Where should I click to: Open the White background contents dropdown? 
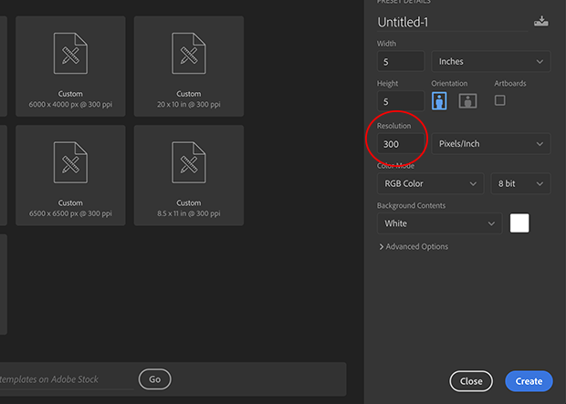439,223
